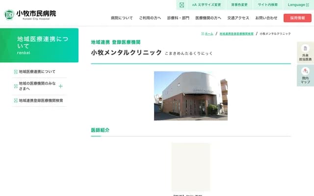Click the red 採用情報 button
Screen dimensions: 314x196
tap(297, 18)
